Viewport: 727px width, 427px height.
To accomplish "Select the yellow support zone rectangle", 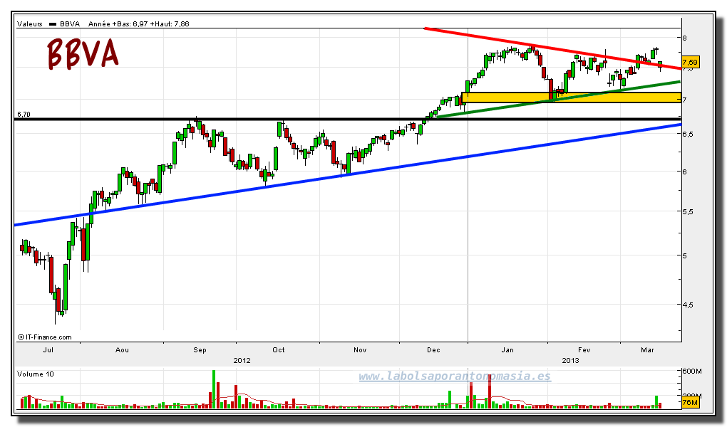I will coord(572,97).
